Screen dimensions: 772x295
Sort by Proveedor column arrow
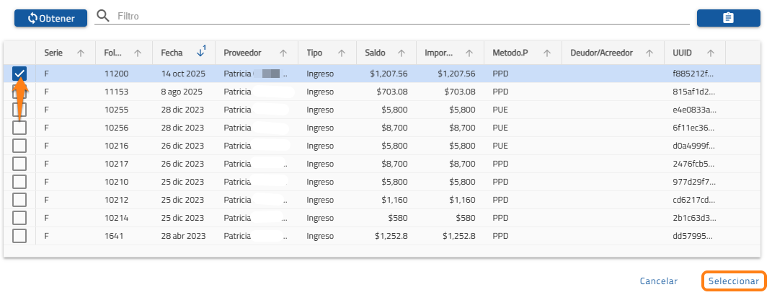283,53
